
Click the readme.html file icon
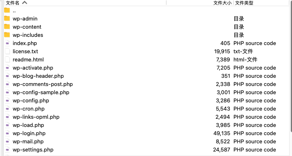(x=7, y=59)
